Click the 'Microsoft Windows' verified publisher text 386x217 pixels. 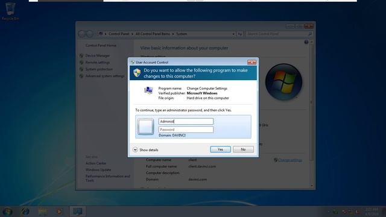(x=202, y=93)
